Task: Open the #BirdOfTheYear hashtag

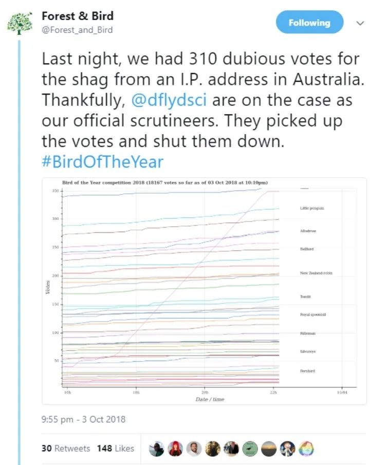Action: (x=103, y=161)
